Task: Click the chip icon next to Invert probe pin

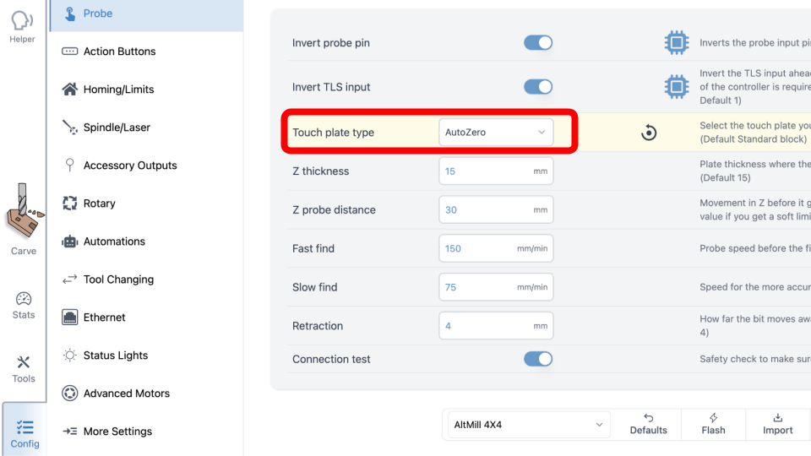Action: pyautogui.click(x=677, y=43)
